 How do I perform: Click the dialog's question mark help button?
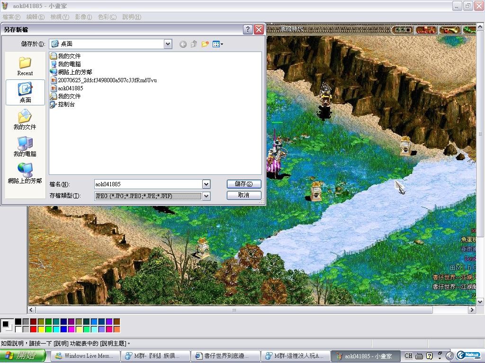[247, 29]
